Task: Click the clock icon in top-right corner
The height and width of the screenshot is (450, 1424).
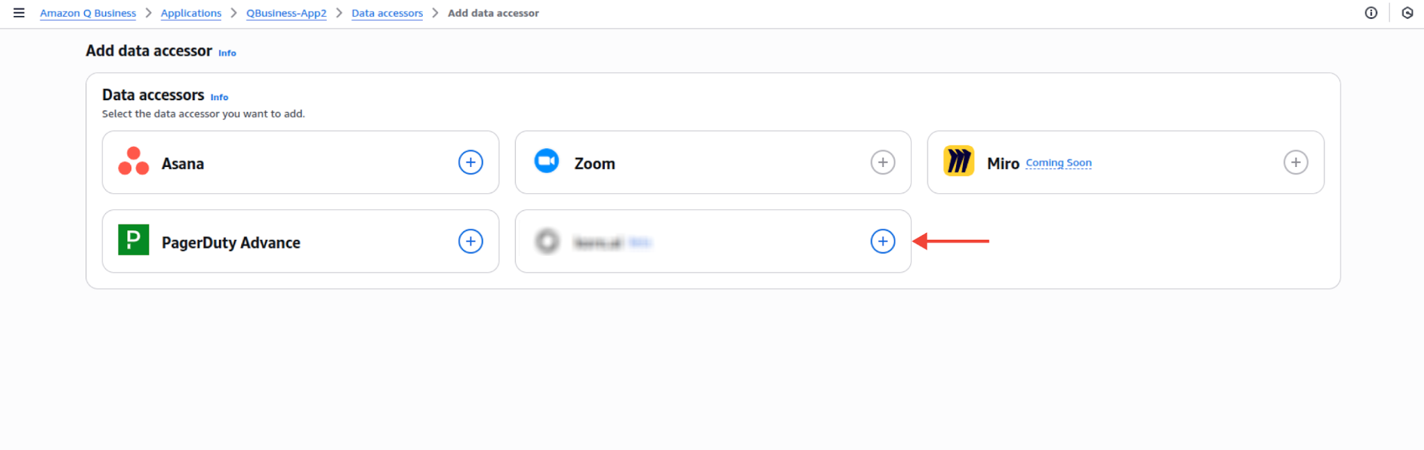Action: [1407, 13]
